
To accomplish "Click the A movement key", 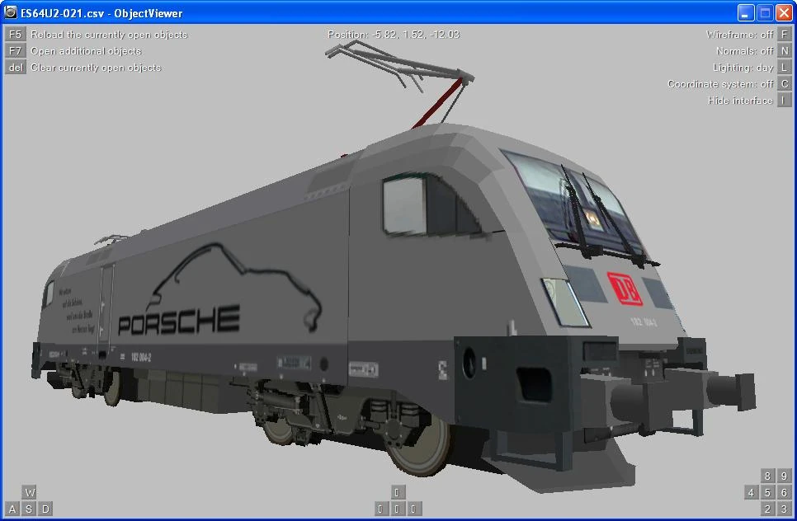I will [12, 509].
